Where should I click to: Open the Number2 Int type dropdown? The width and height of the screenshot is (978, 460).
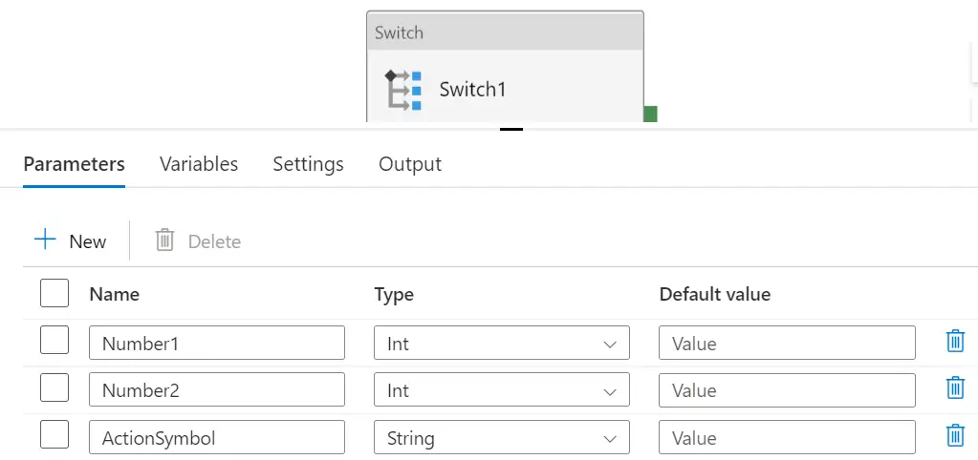[x=502, y=389]
